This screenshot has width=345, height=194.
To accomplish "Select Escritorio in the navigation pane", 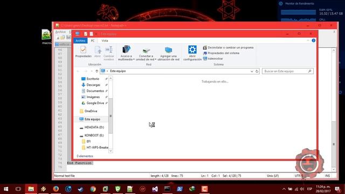I will (93, 79).
